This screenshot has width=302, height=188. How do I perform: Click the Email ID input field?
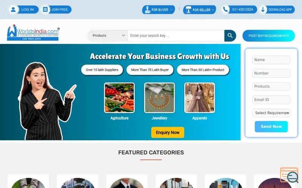(271, 100)
